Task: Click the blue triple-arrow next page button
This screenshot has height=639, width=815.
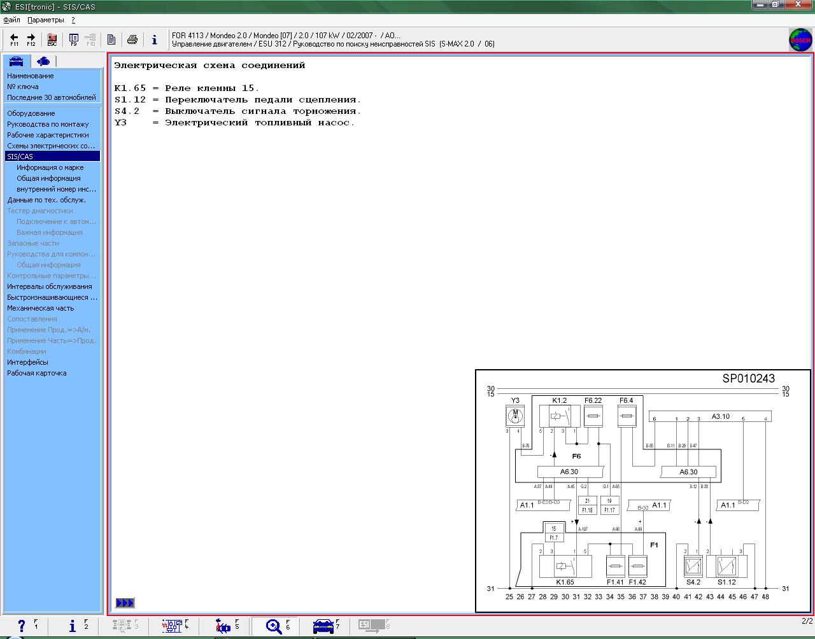Action: pyautogui.click(x=125, y=603)
